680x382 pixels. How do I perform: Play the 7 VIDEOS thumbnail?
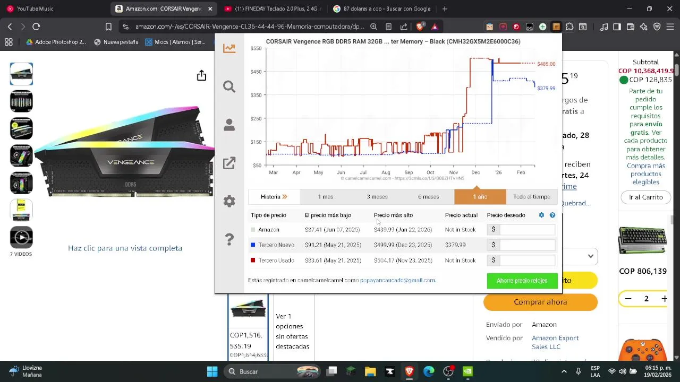tap(21, 237)
